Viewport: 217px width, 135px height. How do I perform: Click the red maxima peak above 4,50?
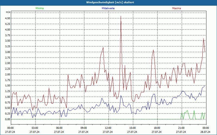click(x=121, y=16)
